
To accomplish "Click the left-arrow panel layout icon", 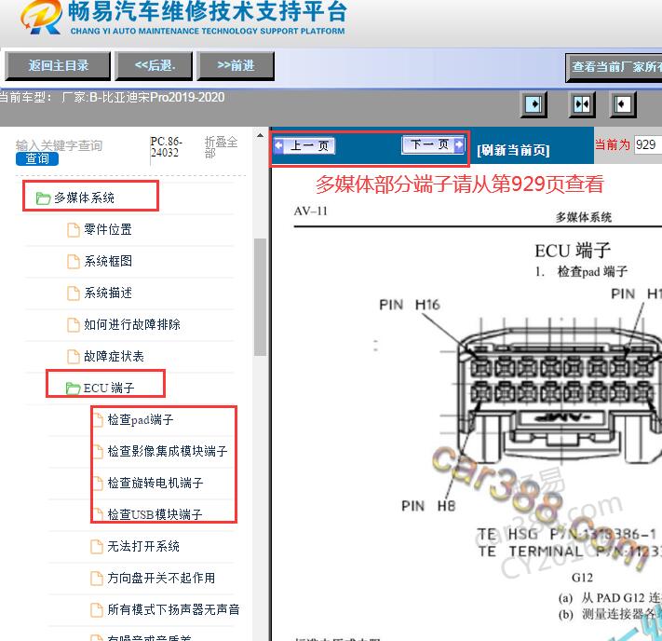I will (622, 104).
